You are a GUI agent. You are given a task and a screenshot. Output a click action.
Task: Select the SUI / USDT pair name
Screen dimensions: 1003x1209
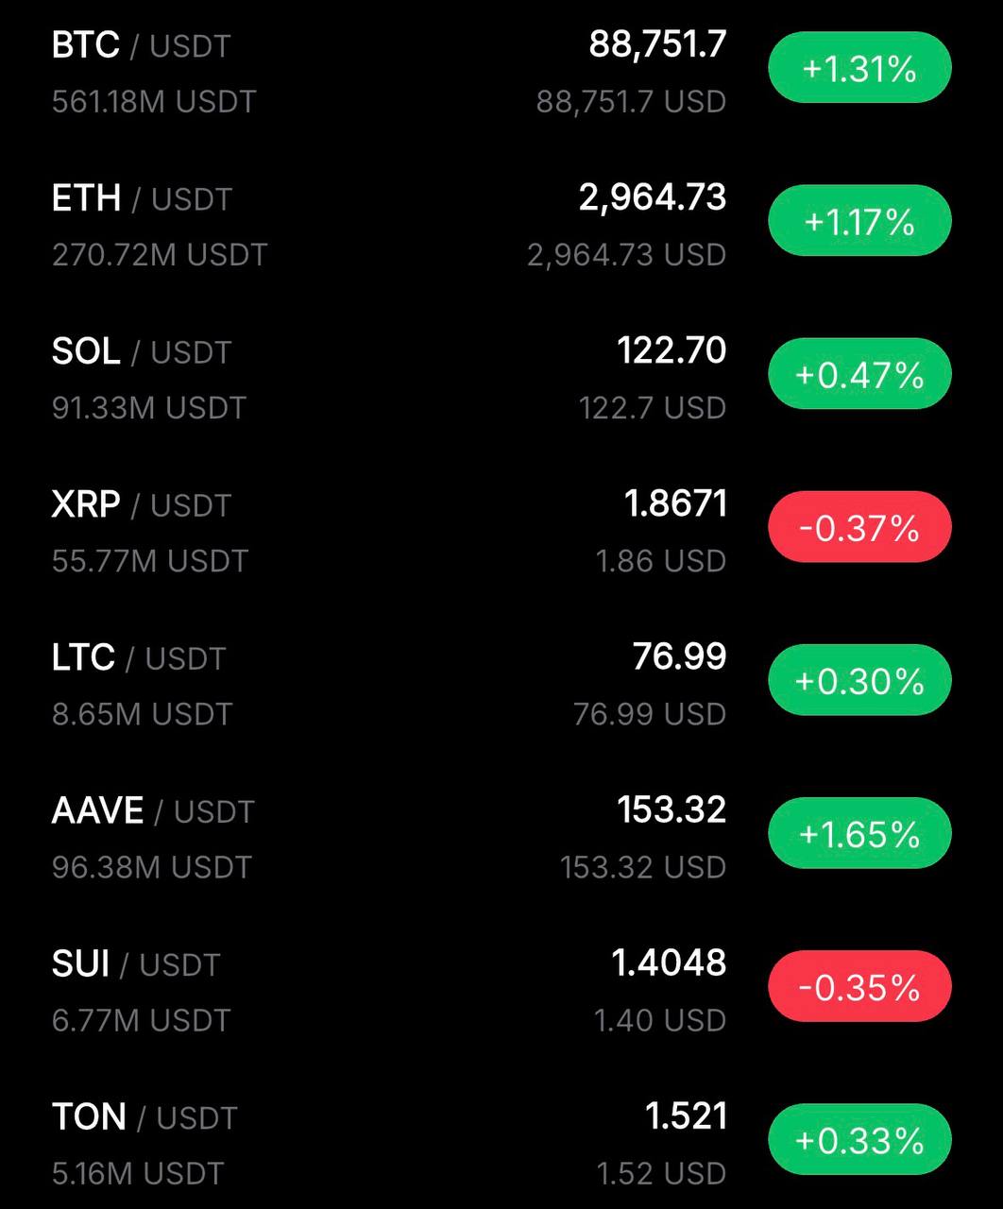click(136, 963)
